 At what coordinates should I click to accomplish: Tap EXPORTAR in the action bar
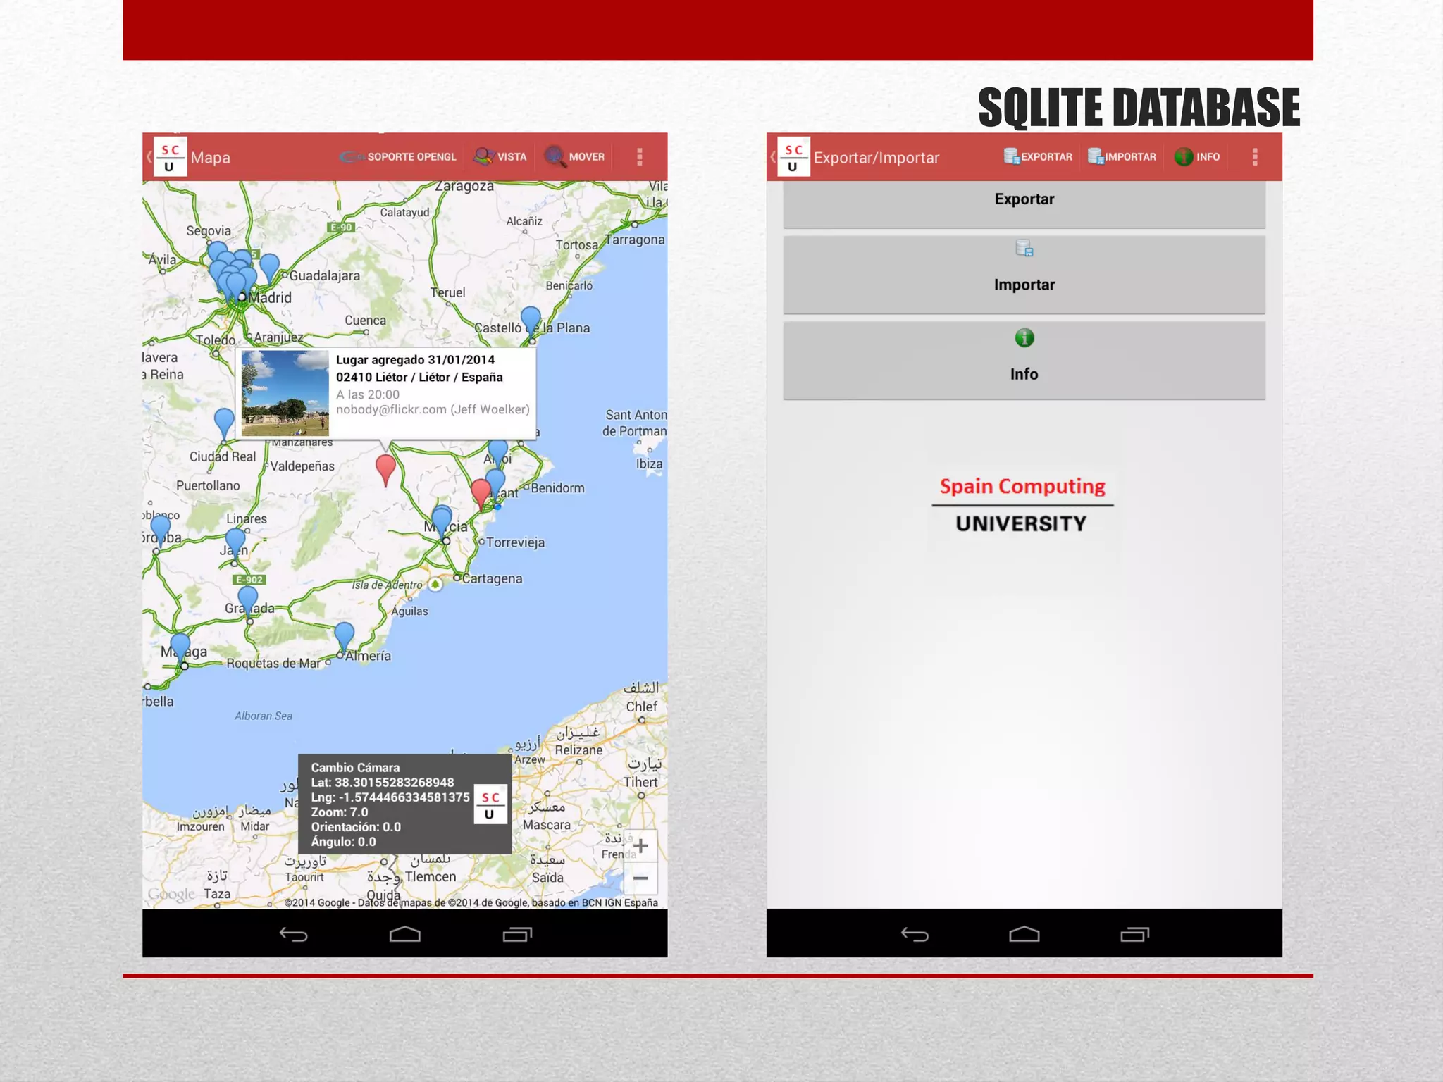(x=1038, y=156)
